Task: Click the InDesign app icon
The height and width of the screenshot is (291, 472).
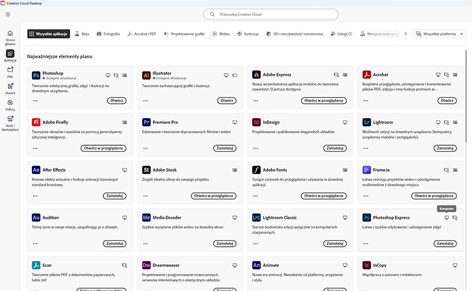Action: (256, 122)
